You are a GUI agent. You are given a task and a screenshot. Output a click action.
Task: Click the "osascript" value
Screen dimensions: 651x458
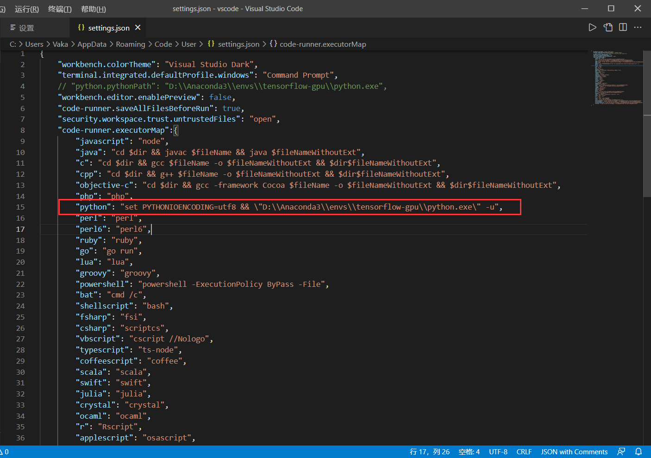[167, 438]
